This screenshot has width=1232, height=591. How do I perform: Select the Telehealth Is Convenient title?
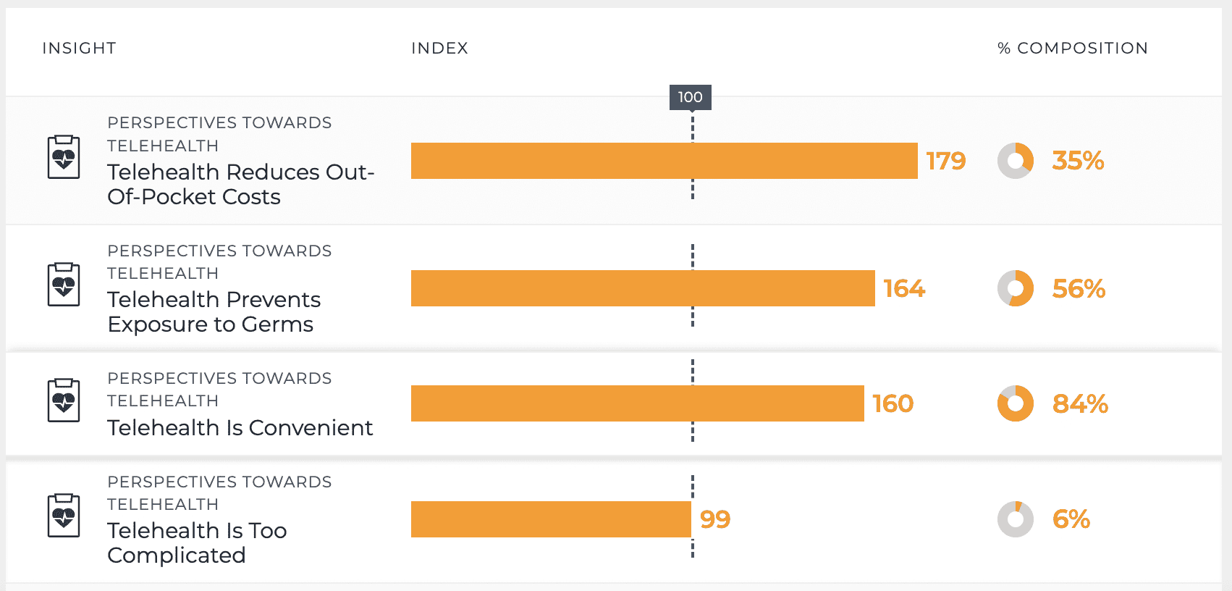[x=240, y=427]
